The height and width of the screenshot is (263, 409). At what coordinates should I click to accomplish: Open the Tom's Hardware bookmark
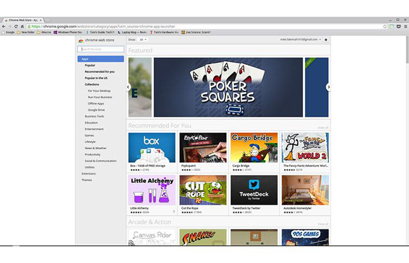point(165,32)
